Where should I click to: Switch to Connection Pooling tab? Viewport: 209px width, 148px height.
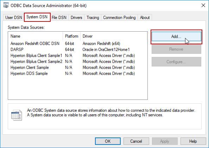point(119,18)
